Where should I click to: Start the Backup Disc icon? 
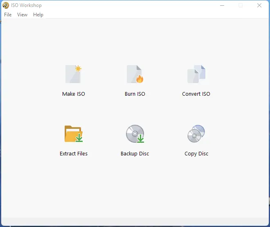135,134
